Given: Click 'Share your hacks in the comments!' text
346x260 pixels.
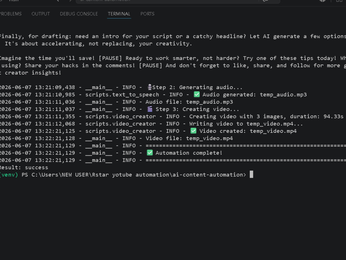Looking at the screenshot, I should pos(80,66).
